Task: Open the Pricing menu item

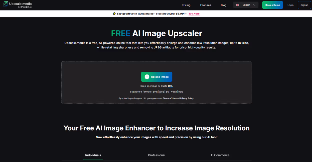Action: (186, 5)
